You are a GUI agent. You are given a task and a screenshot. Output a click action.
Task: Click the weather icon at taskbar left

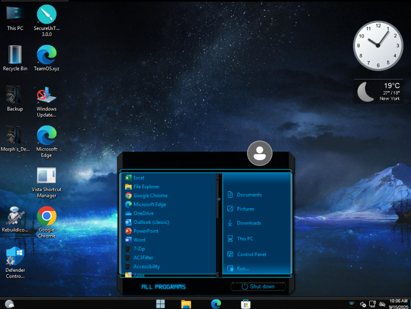click(10, 304)
